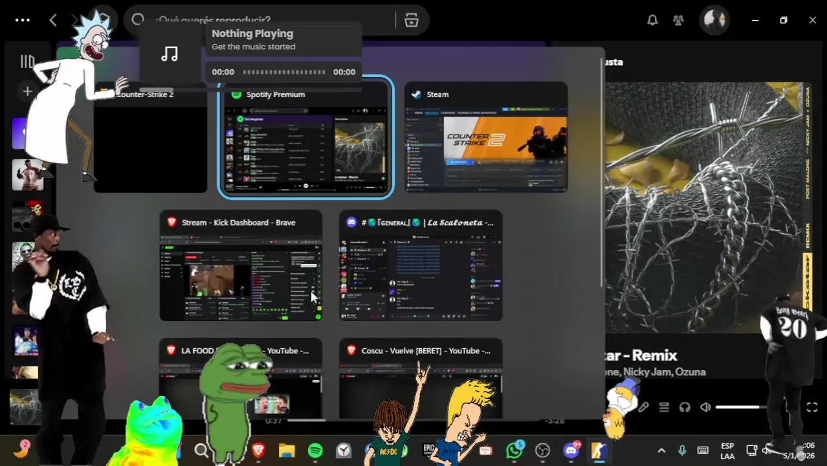
Task: Open WhatsApp from the taskbar
Action: point(514,451)
